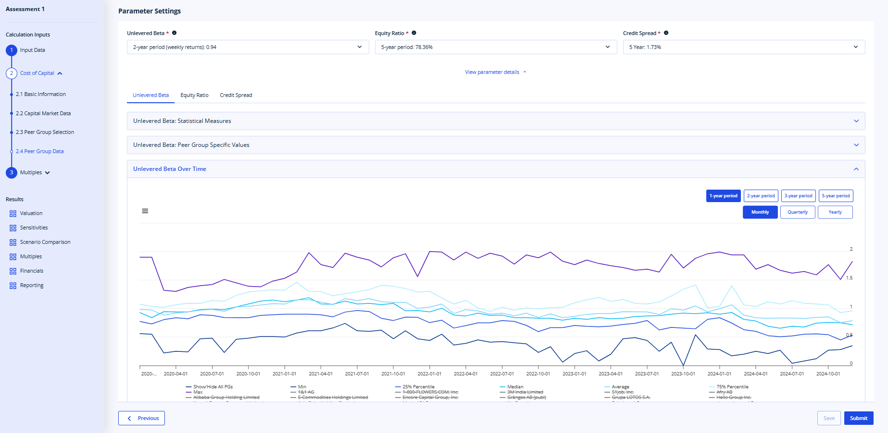Image resolution: width=888 pixels, height=433 pixels.
Task: Toggle 25% Percentile series in legend
Action: click(415, 386)
